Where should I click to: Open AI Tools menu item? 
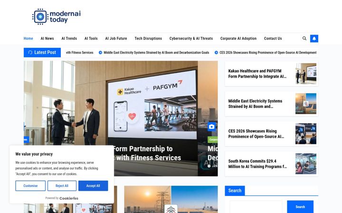(x=91, y=38)
